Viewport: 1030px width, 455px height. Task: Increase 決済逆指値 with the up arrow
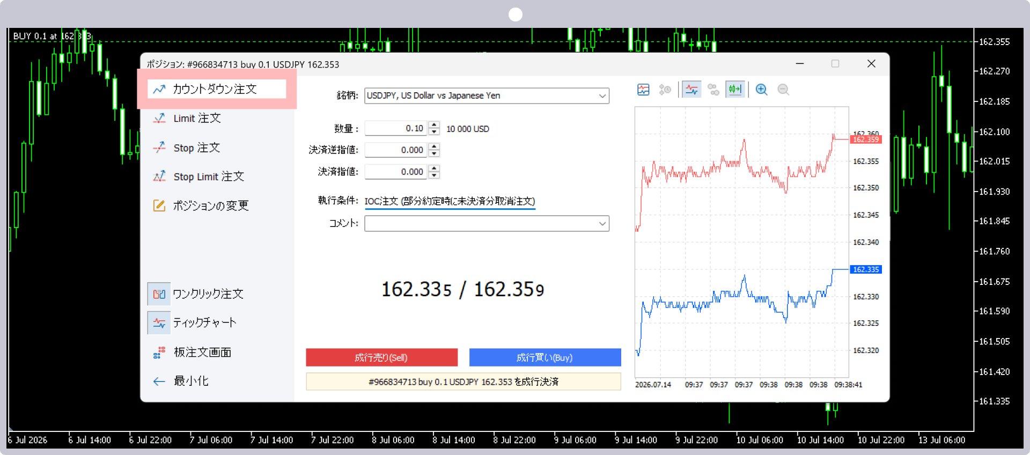click(x=435, y=146)
